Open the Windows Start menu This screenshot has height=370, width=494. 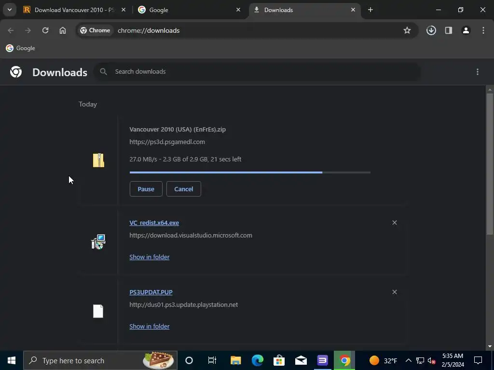(x=12, y=360)
